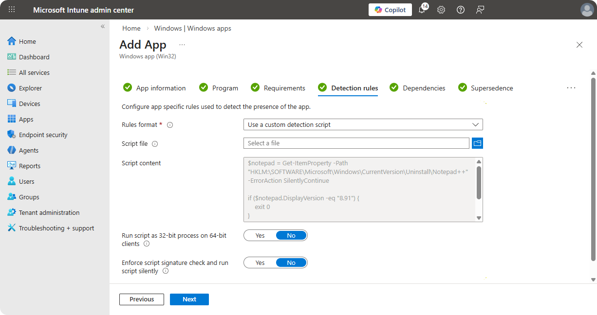Click the Help question mark icon
Screen dimensions: 597x315
point(461,10)
